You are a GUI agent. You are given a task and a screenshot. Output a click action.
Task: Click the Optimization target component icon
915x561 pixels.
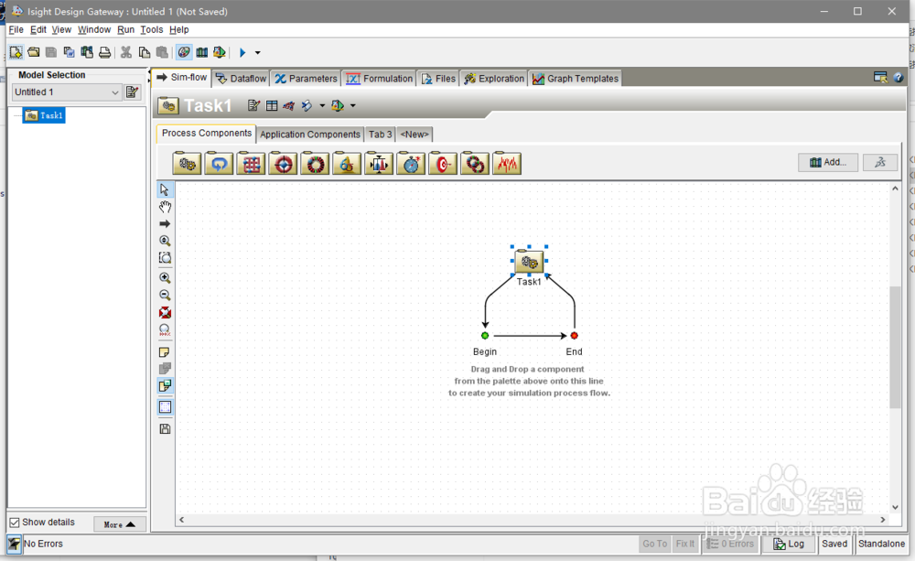coord(284,164)
